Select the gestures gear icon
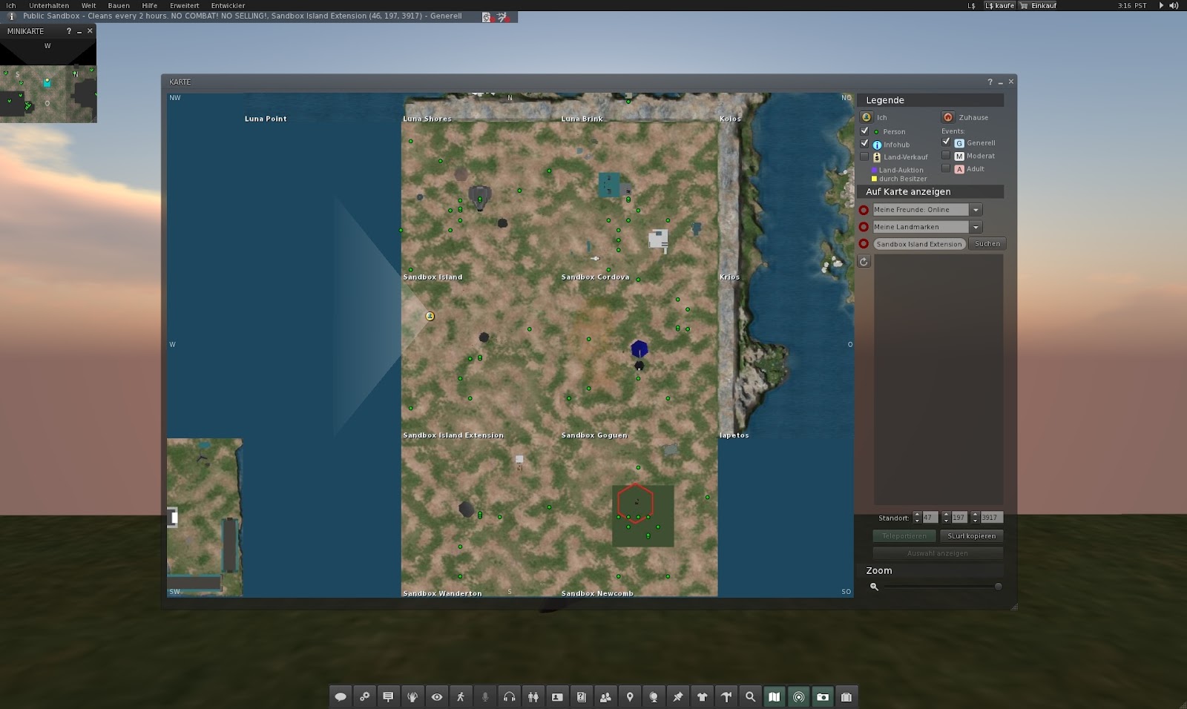Viewport: 1187px width, 709px height. [x=364, y=696]
